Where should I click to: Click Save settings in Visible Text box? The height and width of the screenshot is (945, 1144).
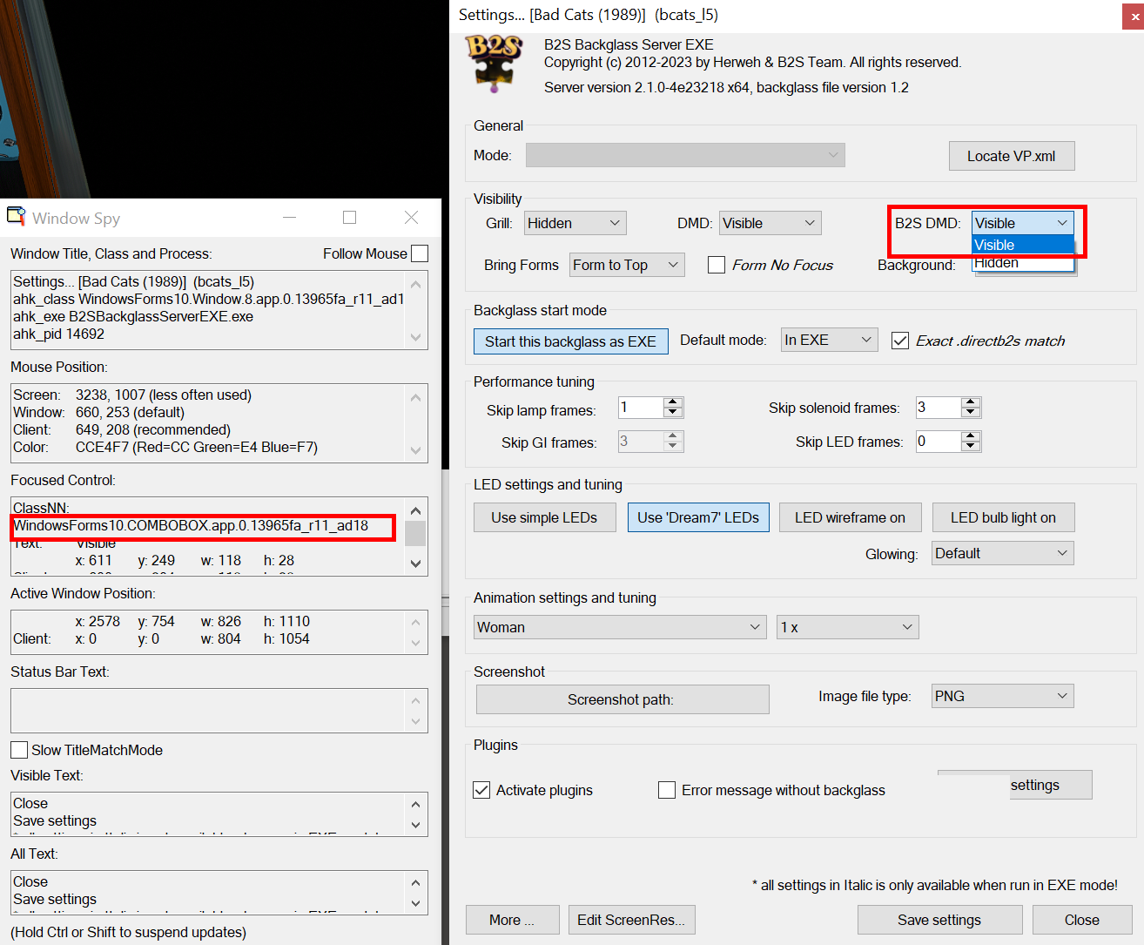point(55,820)
